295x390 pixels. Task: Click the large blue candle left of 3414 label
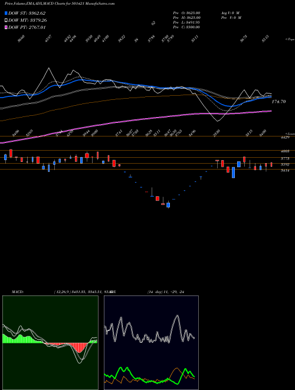click(x=234, y=173)
